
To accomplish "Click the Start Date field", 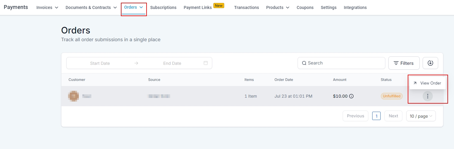I will tap(100, 63).
